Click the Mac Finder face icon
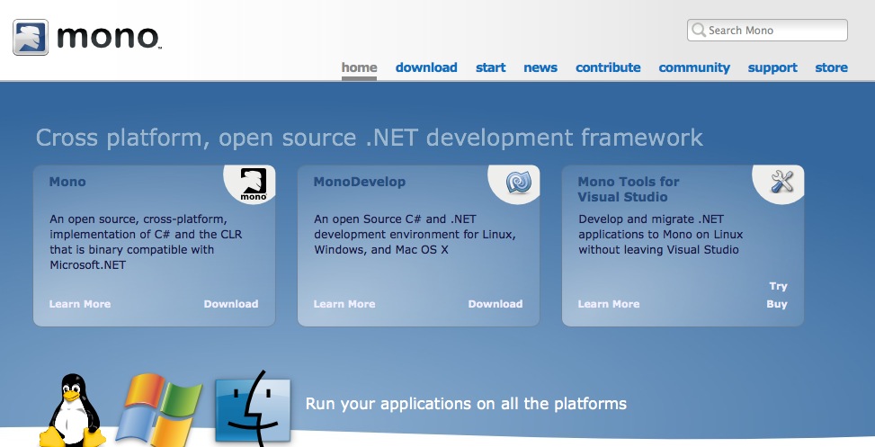This screenshot has width=875, height=447. (x=254, y=407)
